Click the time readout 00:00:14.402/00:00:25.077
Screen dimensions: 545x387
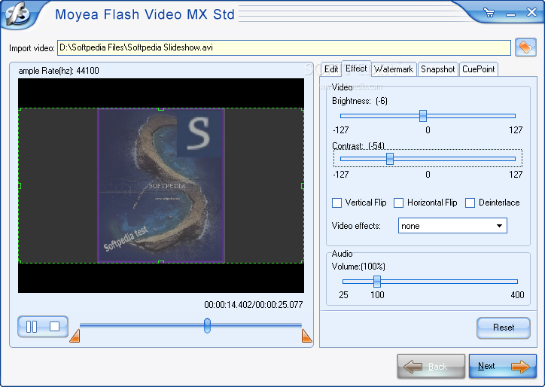pyautogui.click(x=254, y=305)
